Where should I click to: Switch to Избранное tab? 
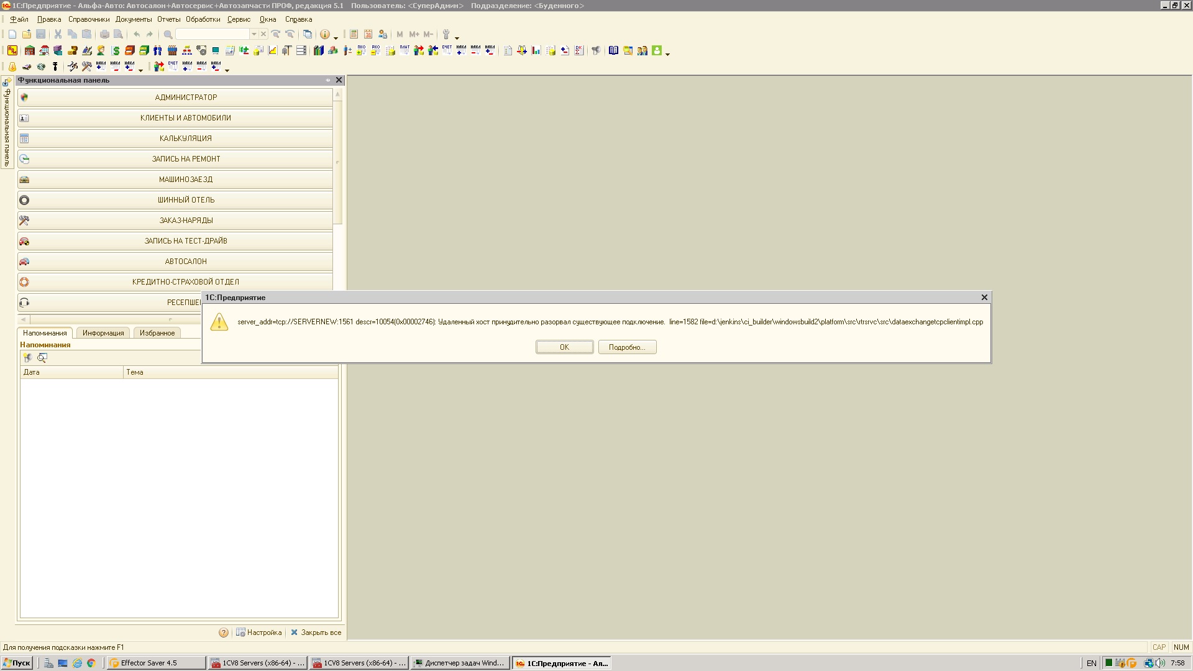pyautogui.click(x=157, y=333)
